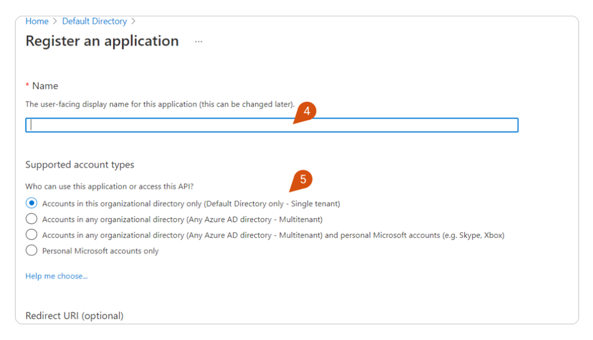
Task: Click the border of the Name input box
Action: [272, 117]
